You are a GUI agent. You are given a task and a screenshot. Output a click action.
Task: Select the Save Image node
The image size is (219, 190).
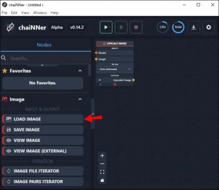[x=43, y=130]
